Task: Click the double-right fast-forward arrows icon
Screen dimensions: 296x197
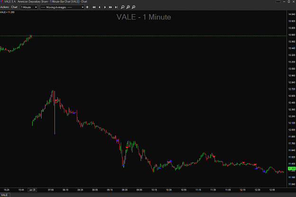Action: tap(110, 7)
